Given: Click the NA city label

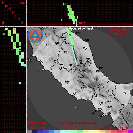Looking at the screenshot, I should click(100, 109).
